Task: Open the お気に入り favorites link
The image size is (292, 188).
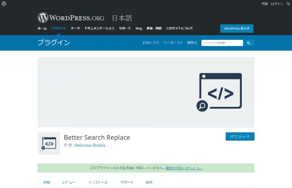Action: pos(151,43)
